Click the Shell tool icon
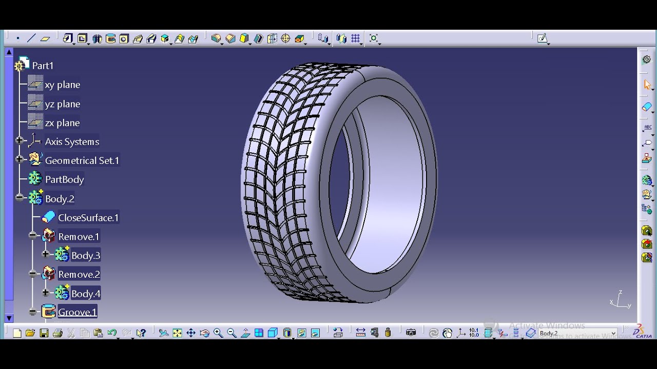This screenshot has width=657, height=369. click(x=258, y=38)
